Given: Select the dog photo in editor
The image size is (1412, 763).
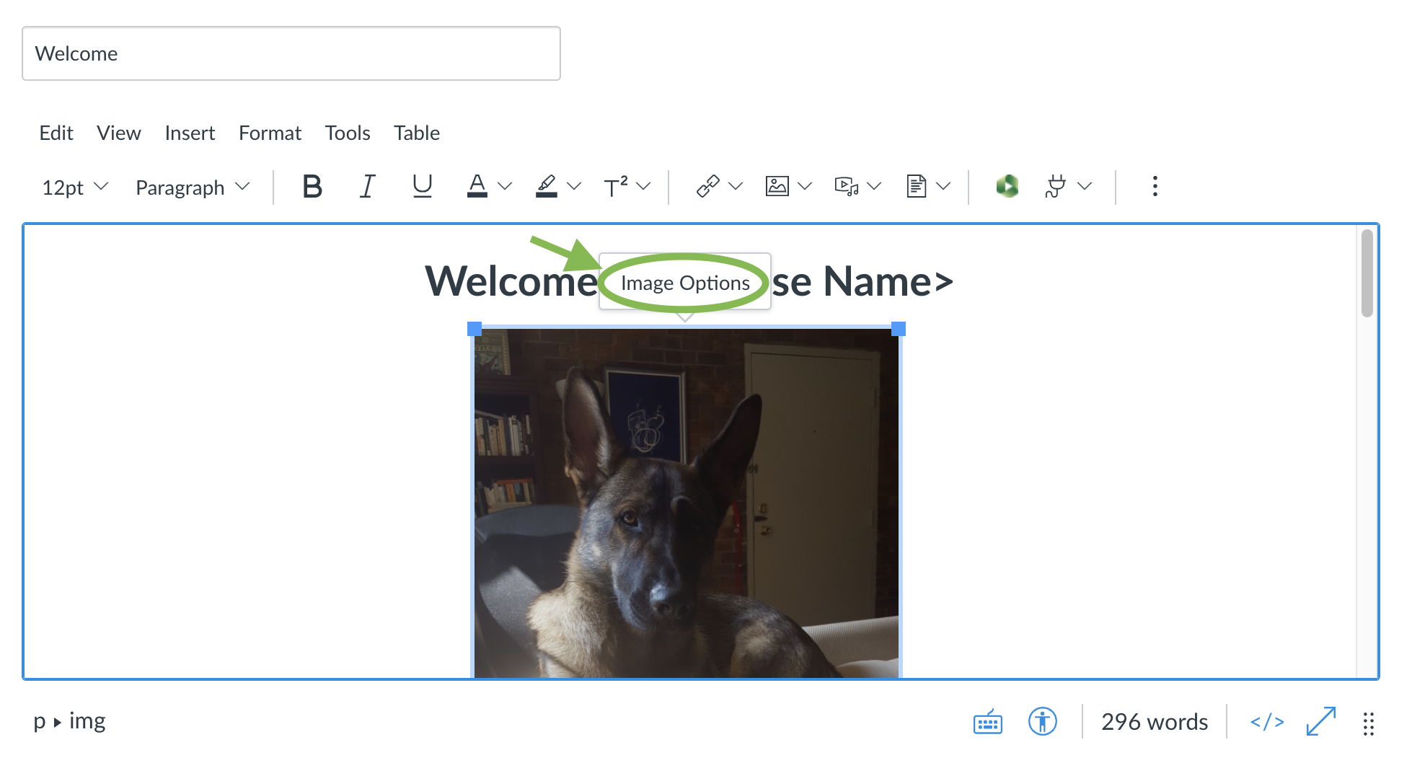Looking at the screenshot, I should click(x=687, y=503).
